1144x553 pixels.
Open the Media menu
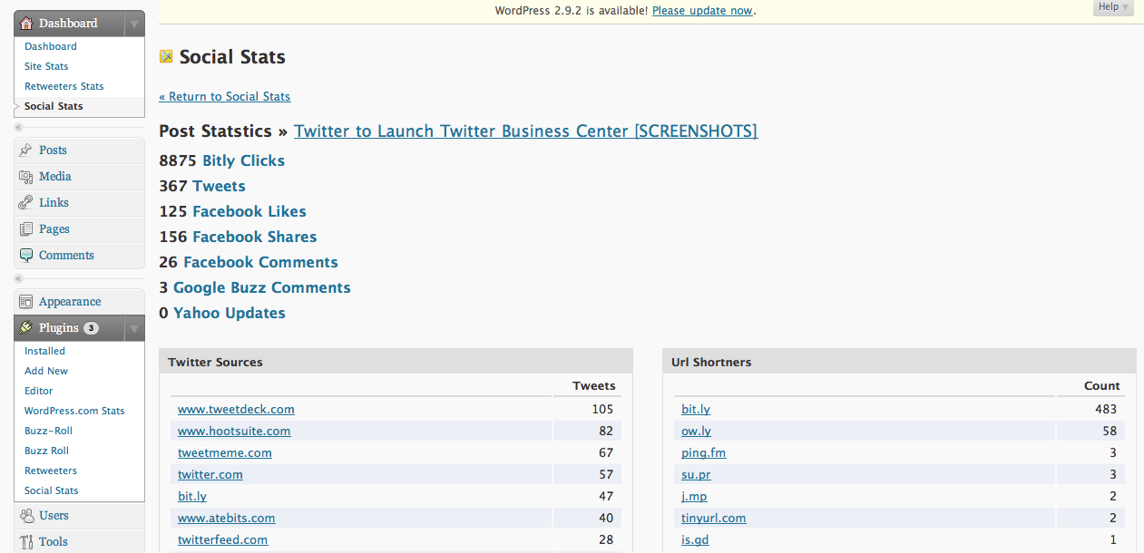click(x=55, y=177)
